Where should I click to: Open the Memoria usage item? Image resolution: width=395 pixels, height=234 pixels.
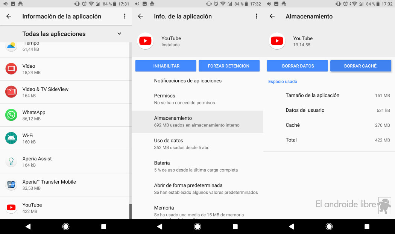[x=197, y=210]
